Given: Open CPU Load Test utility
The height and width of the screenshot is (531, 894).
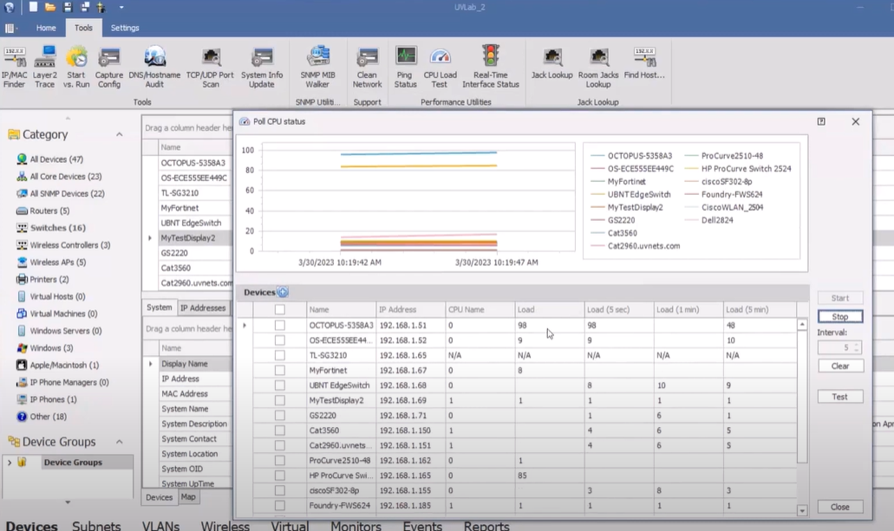Looking at the screenshot, I should (x=440, y=68).
